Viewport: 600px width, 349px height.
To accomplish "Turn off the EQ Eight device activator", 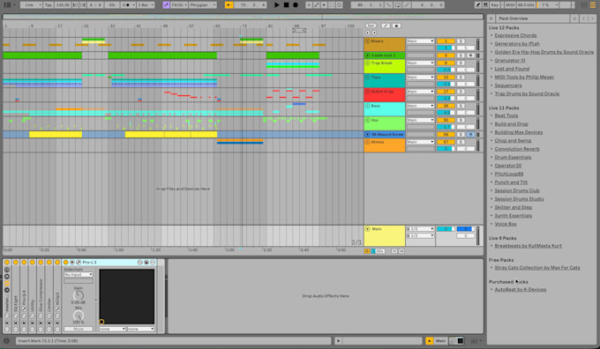I will 16,263.
